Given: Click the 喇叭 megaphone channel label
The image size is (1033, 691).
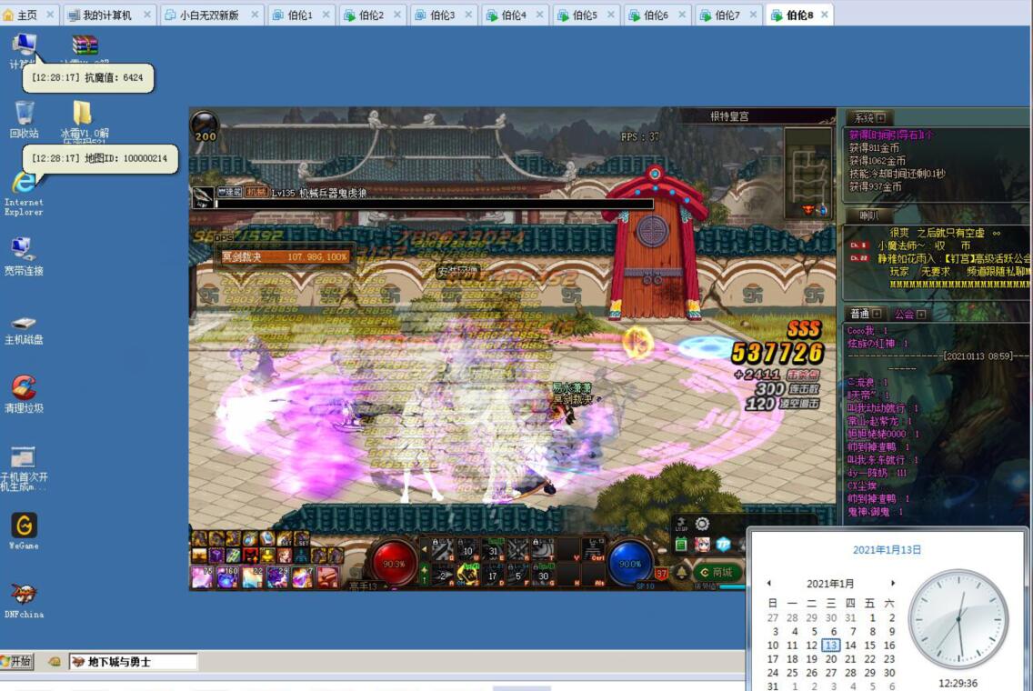Looking at the screenshot, I should (868, 215).
